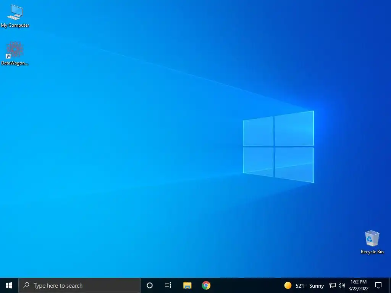Select the DataWagon desktop shortcut
391x293 pixels.
15,53
